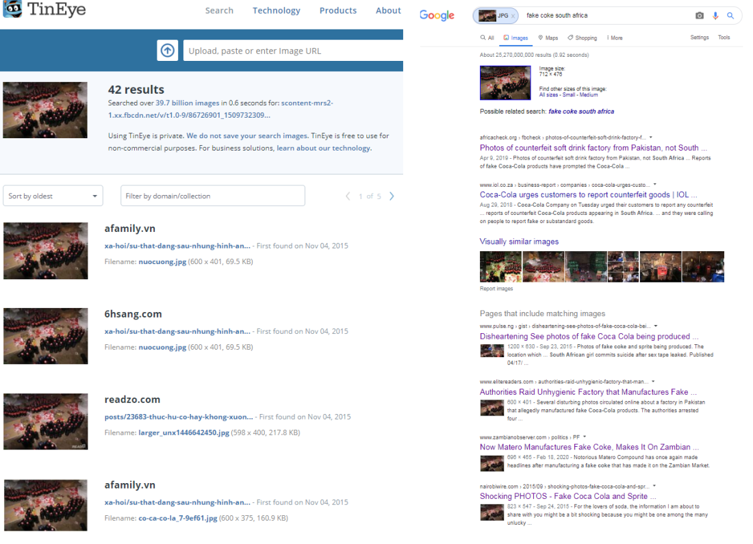Open Africa Check counterfeit soft drink result
This screenshot has width=753, height=544.
click(593, 148)
